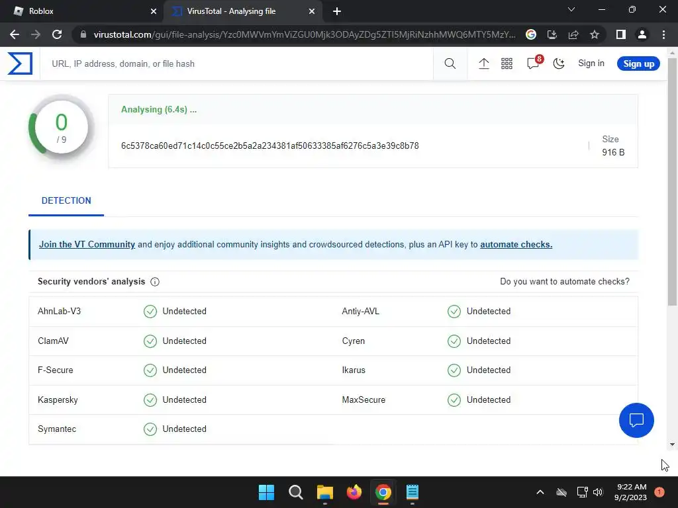
Task: Click the Sign in link
Action: 591,63
